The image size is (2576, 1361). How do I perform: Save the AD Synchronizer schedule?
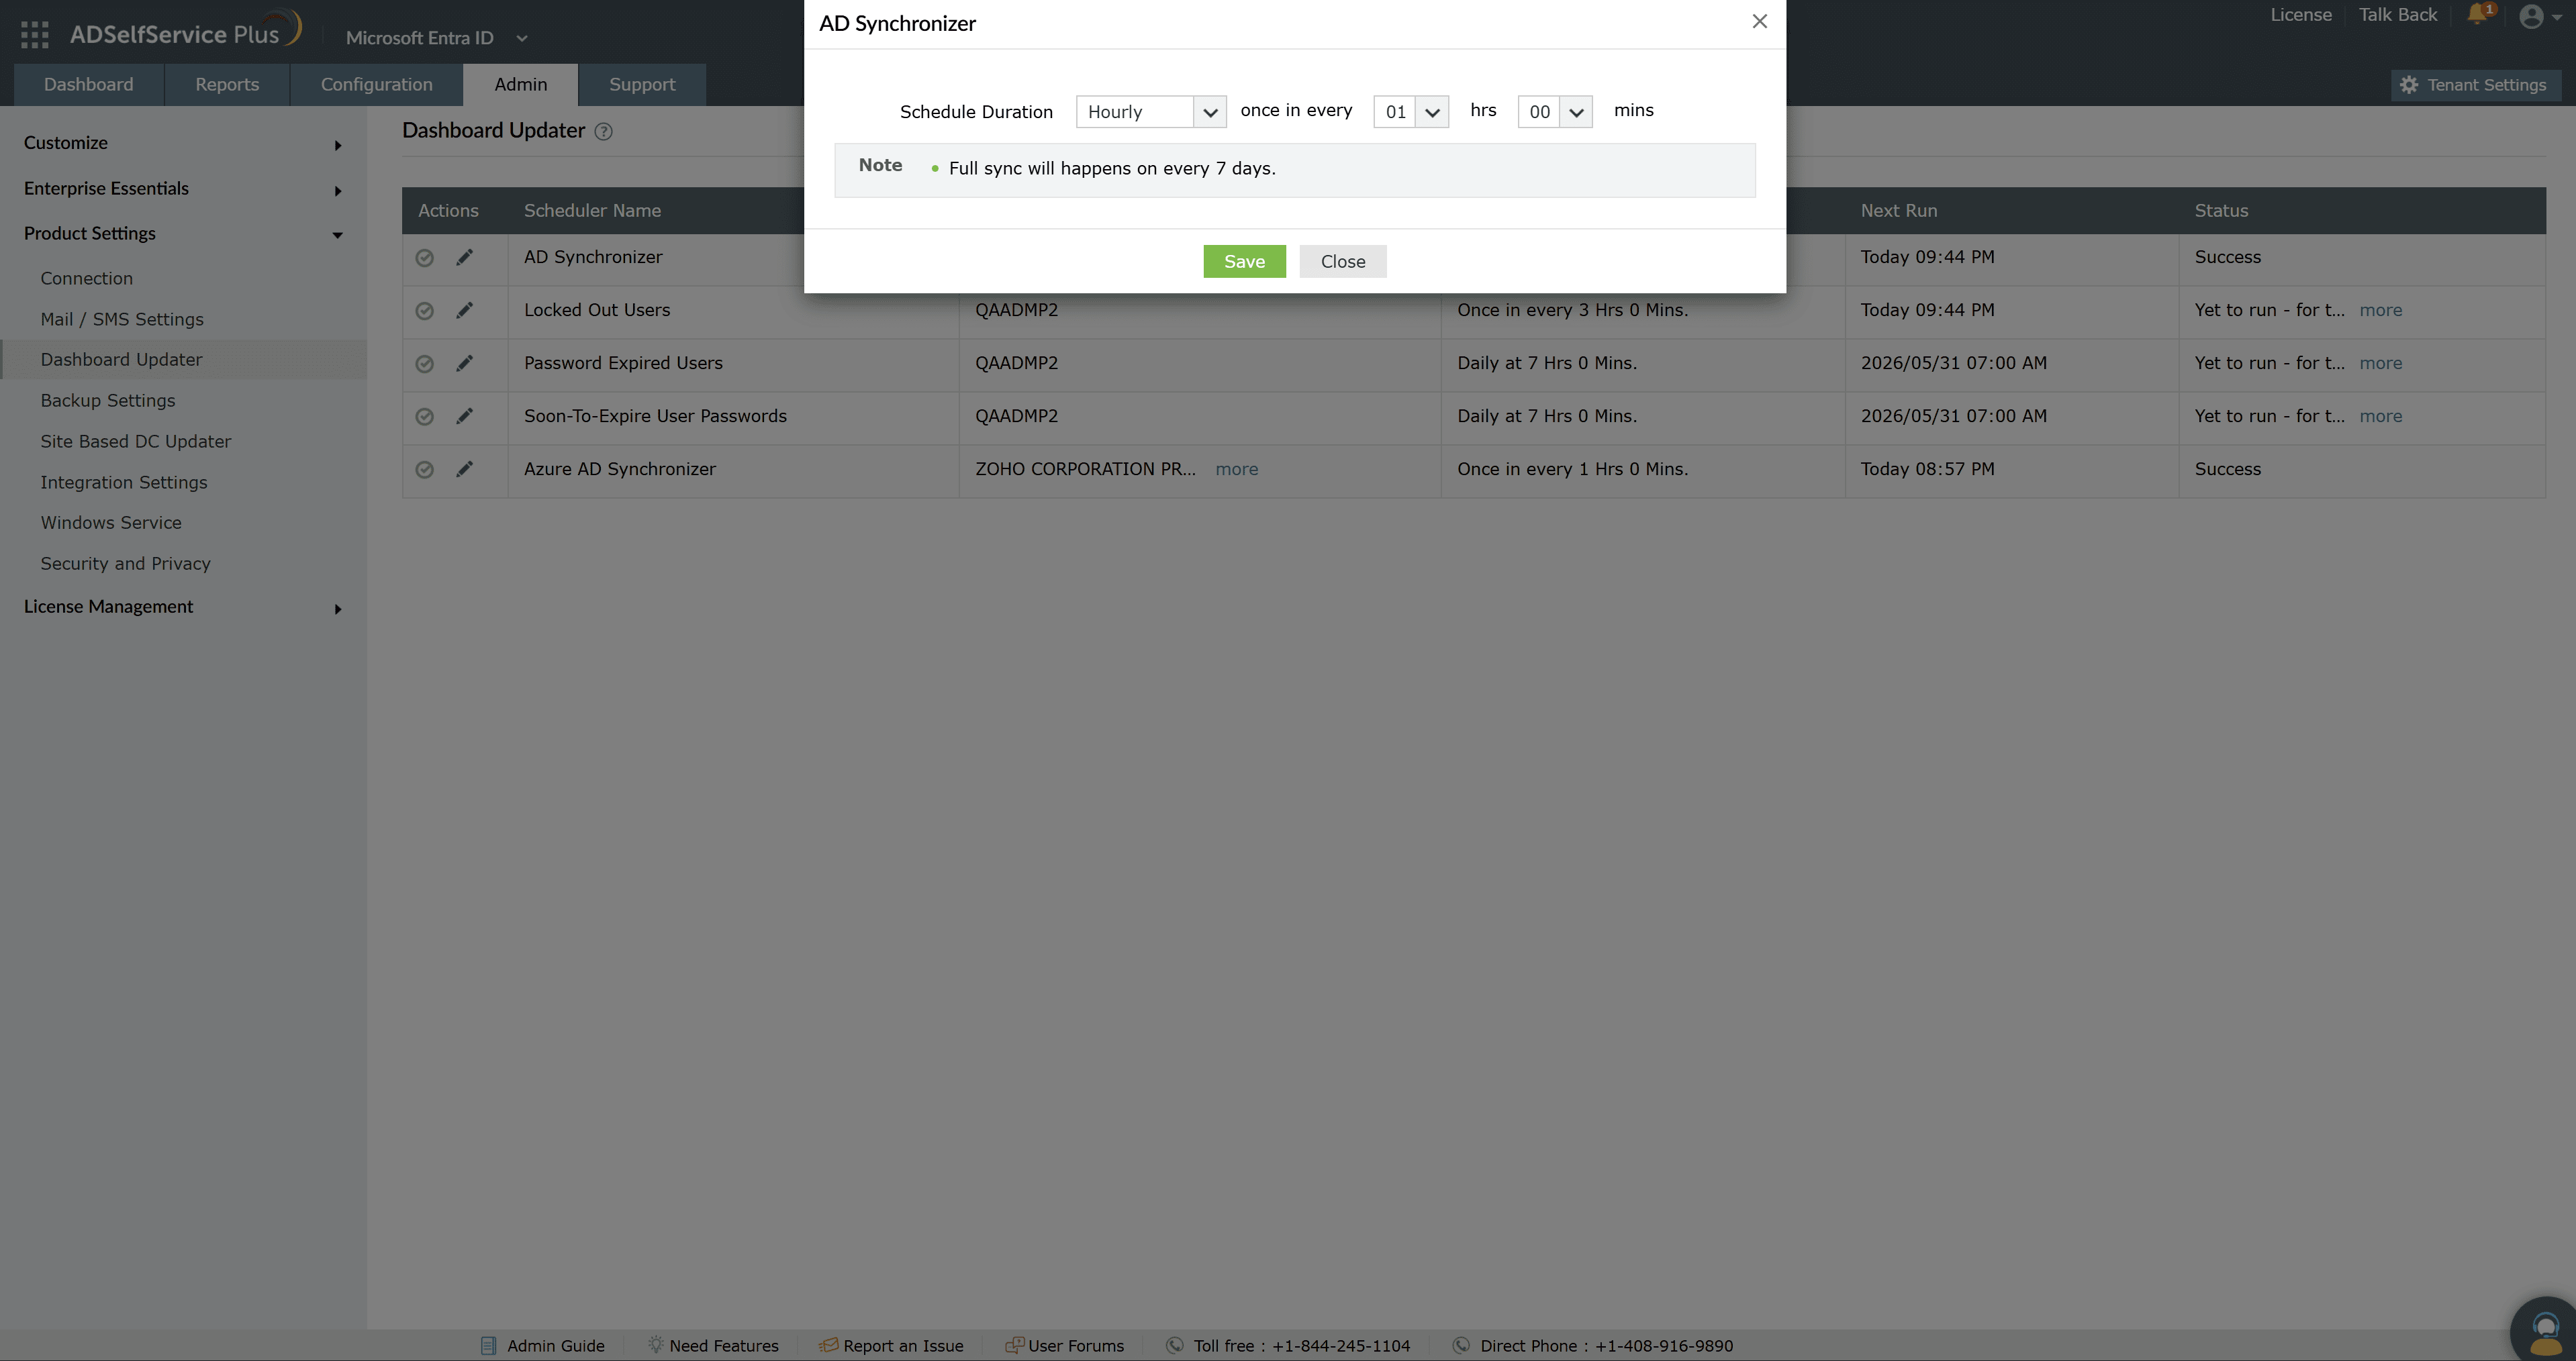pos(1244,262)
